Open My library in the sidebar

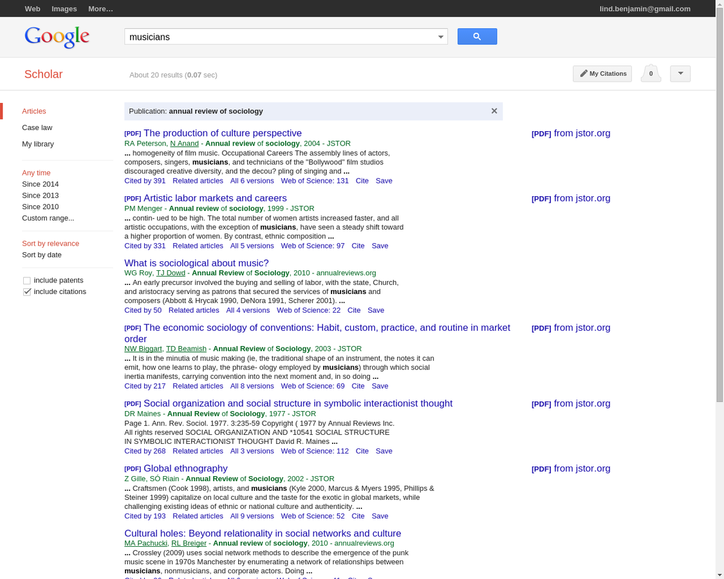38,144
